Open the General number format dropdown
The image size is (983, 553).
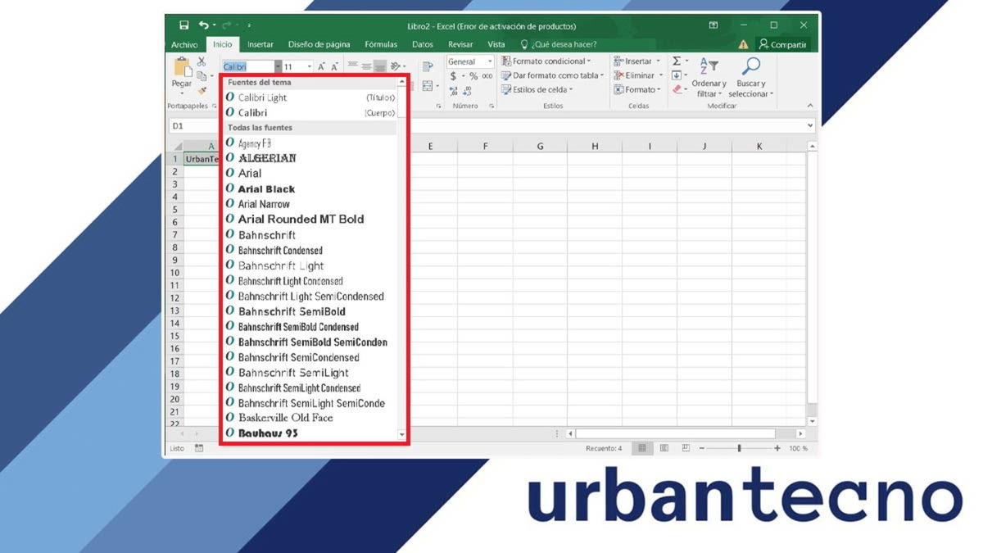(x=491, y=62)
